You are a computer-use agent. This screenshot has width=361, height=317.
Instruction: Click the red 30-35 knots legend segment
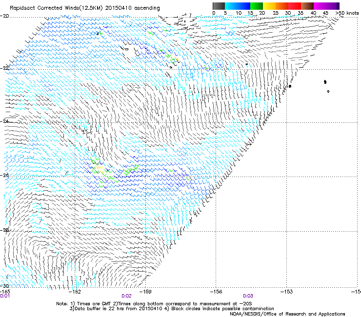(x=295, y=6)
